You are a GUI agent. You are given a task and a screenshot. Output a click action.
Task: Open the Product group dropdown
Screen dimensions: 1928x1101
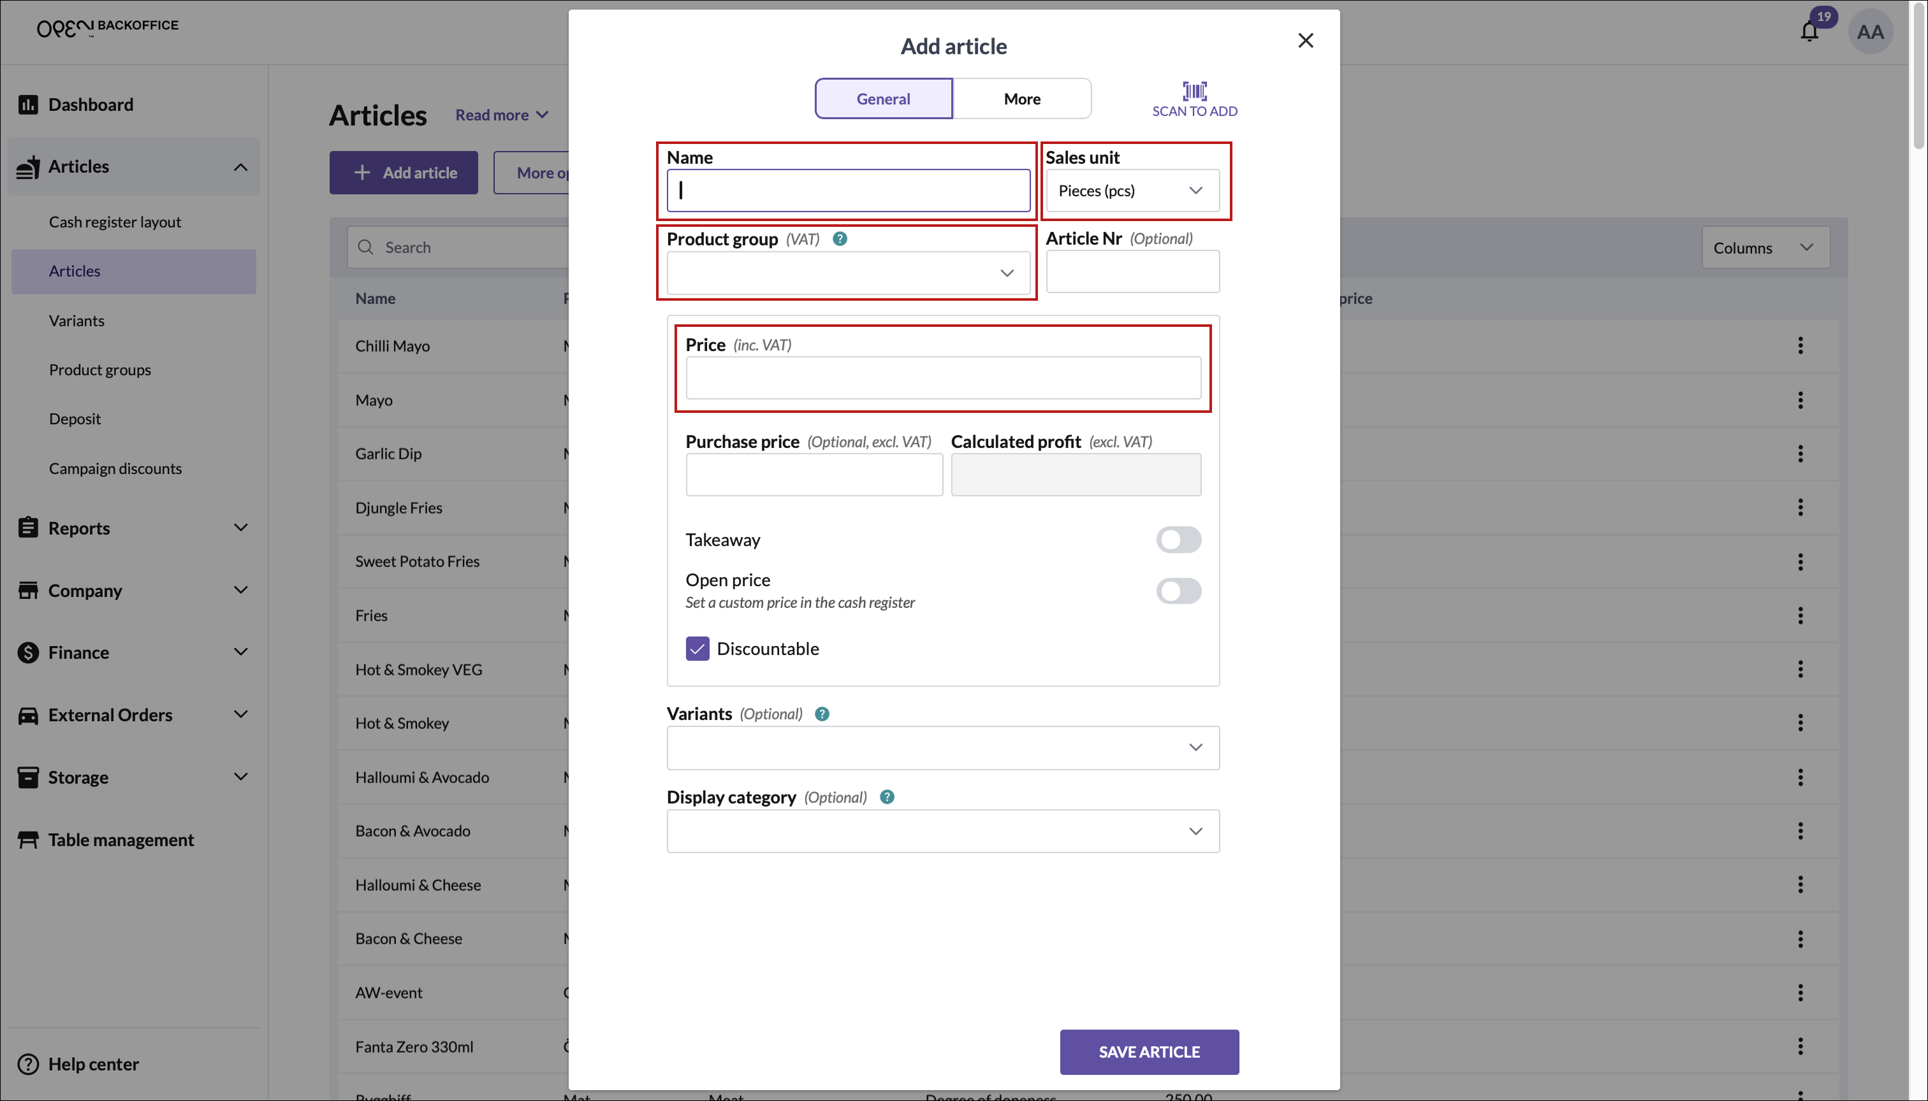[x=847, y=273]
